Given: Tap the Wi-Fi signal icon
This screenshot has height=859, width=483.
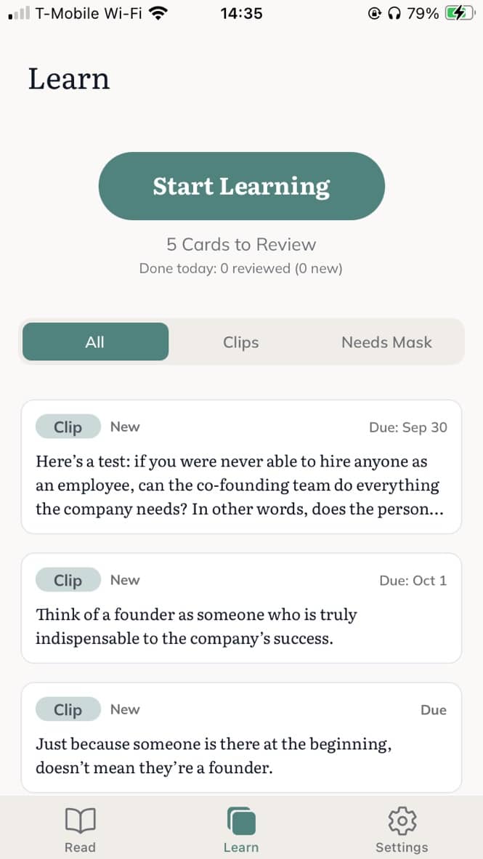Looking at the screenshot, I should [x=156, y=13].
